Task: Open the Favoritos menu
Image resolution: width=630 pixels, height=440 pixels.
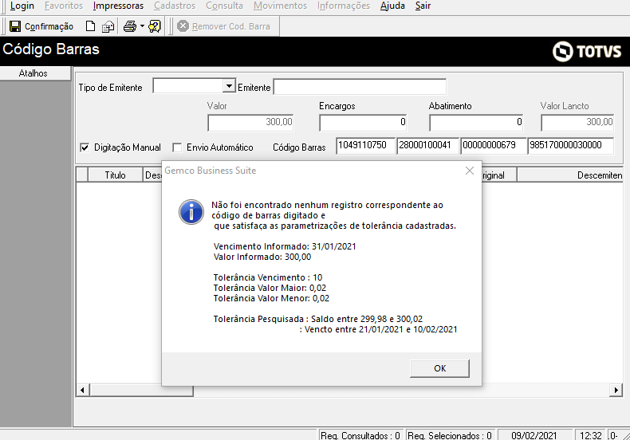Action: [x=64, y=6]
